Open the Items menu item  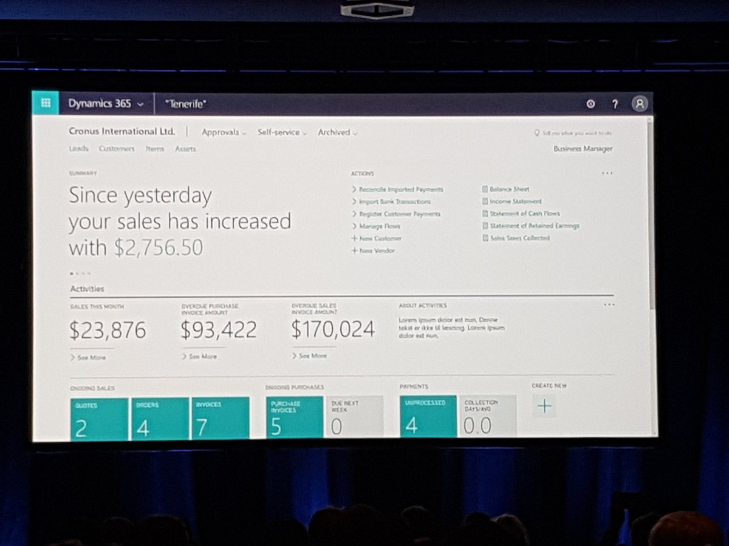click(x=154, y=149)
